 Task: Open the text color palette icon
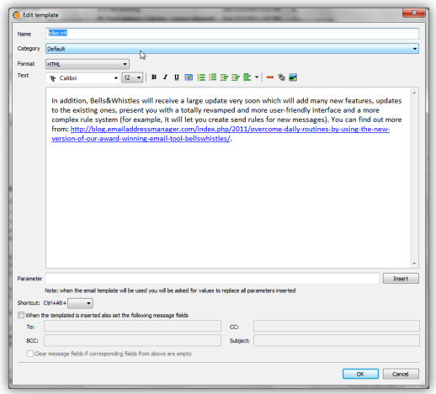point(189,77)
